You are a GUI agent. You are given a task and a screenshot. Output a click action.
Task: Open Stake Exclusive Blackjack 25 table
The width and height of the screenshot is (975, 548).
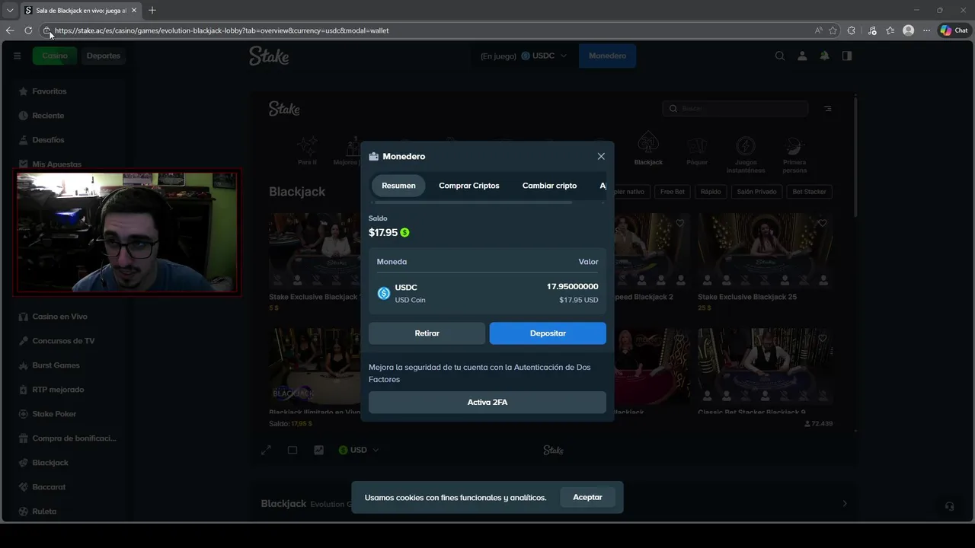pos(765,251)
